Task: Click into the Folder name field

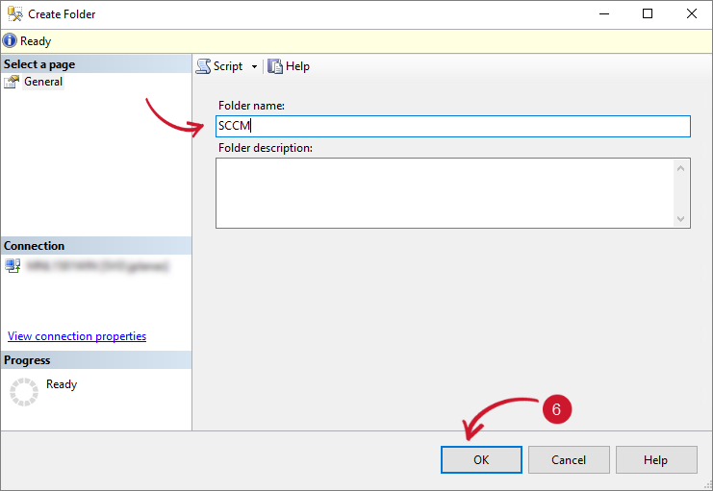Action: pos(453,126)
